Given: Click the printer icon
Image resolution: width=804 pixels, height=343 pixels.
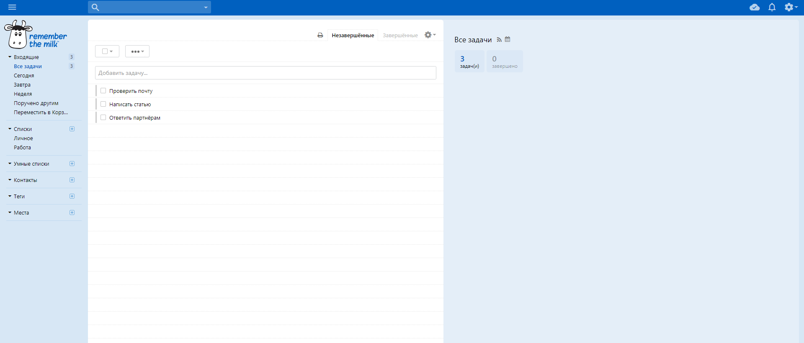Looking at the screenshot, I should point(320,36).
